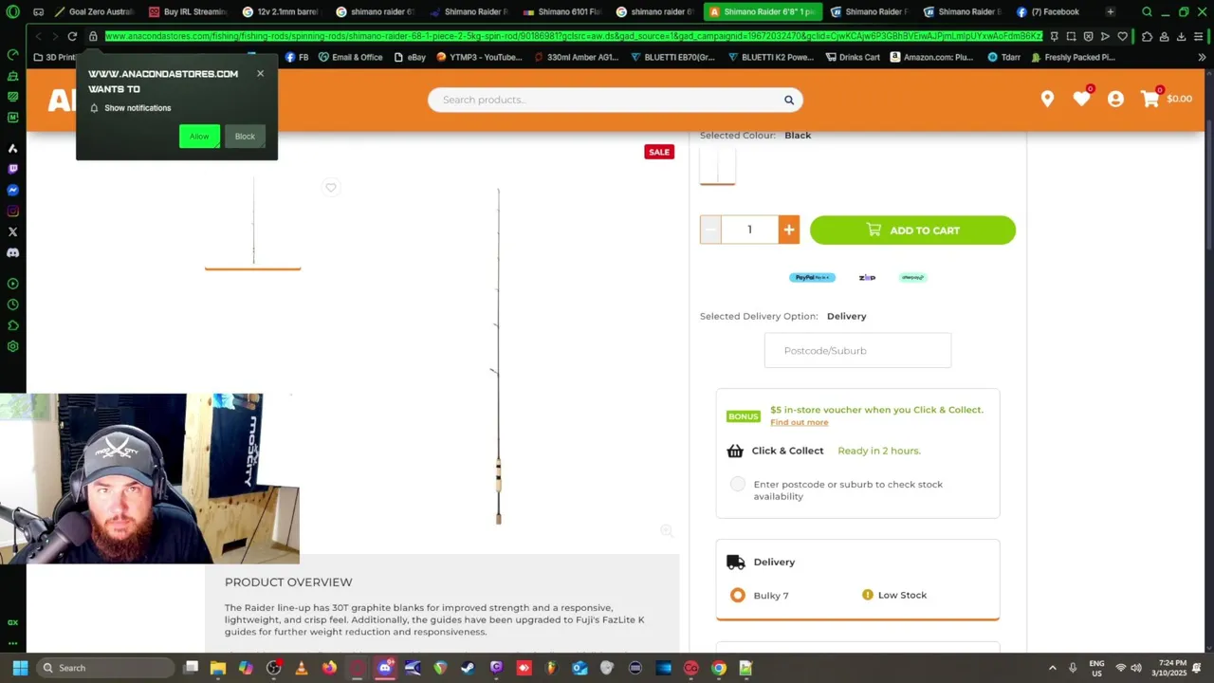Open the shopping cart showing $0.00
Image resolution: width=1214 pixels, height=683 pixels.
(1167, 99)
